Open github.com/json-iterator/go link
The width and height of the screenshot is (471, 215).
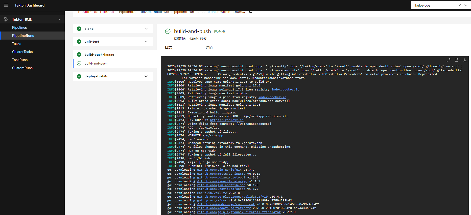tap(222, 181)
